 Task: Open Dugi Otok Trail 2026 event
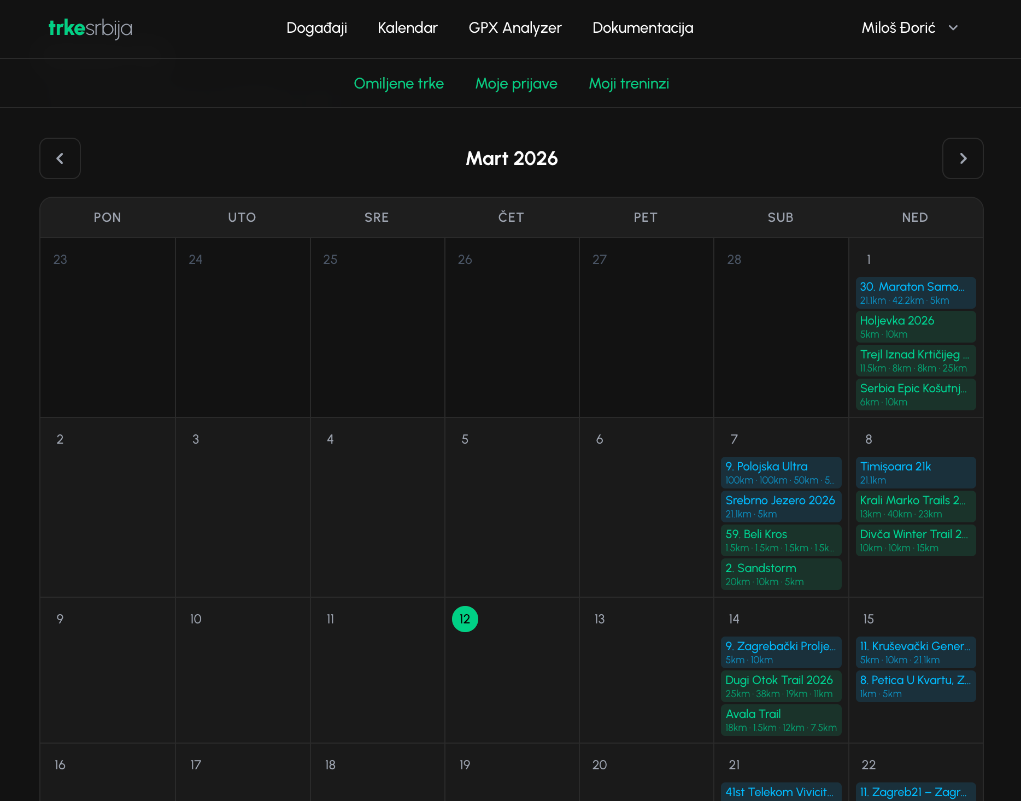(781, 686)
